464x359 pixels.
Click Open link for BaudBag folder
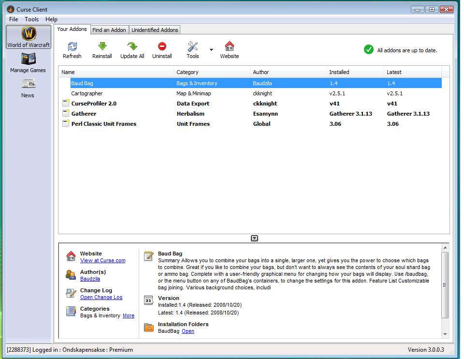tap(188, 331)
